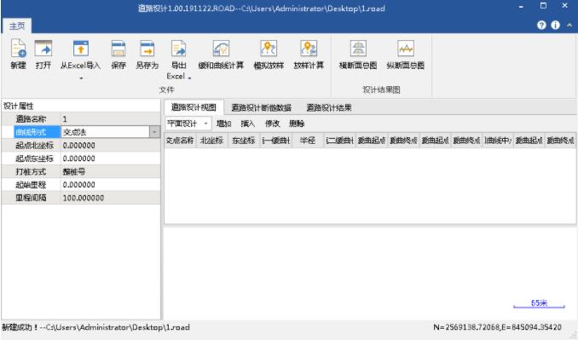
Task: Click the 设计属性 panel title
Action: tap(19, 106)
